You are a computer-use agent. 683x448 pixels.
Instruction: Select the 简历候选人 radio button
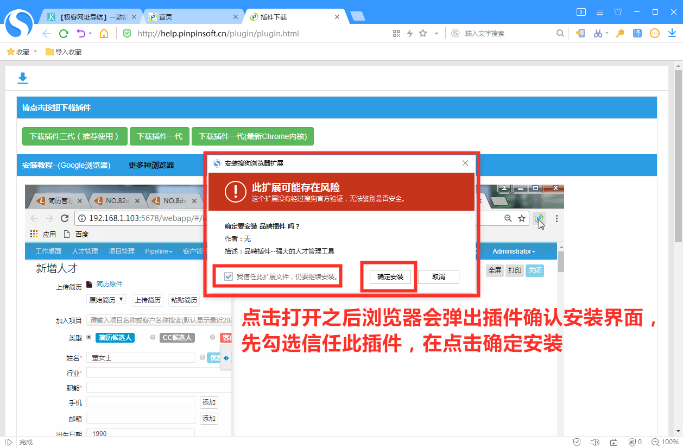pos(89,337)
